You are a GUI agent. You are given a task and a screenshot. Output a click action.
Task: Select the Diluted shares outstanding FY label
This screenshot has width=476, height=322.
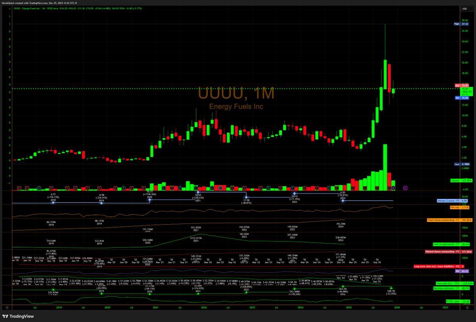tap(449, 252)
